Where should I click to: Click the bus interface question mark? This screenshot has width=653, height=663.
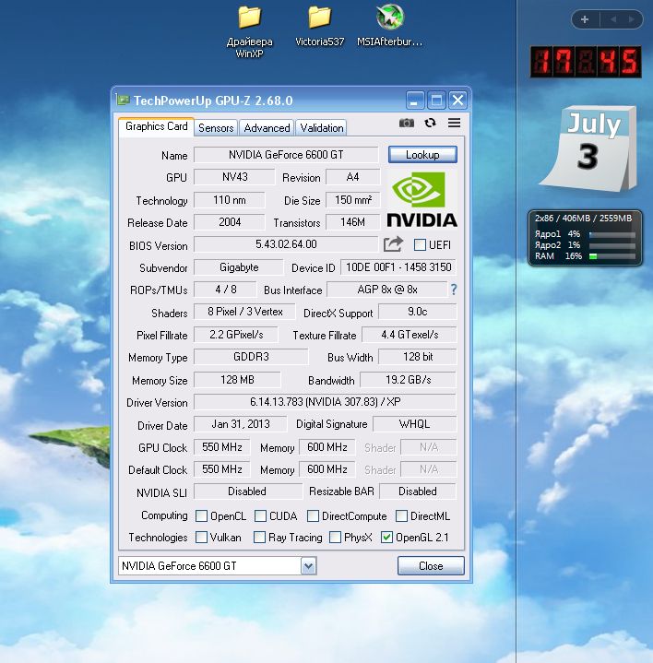[x=454, y=290]
